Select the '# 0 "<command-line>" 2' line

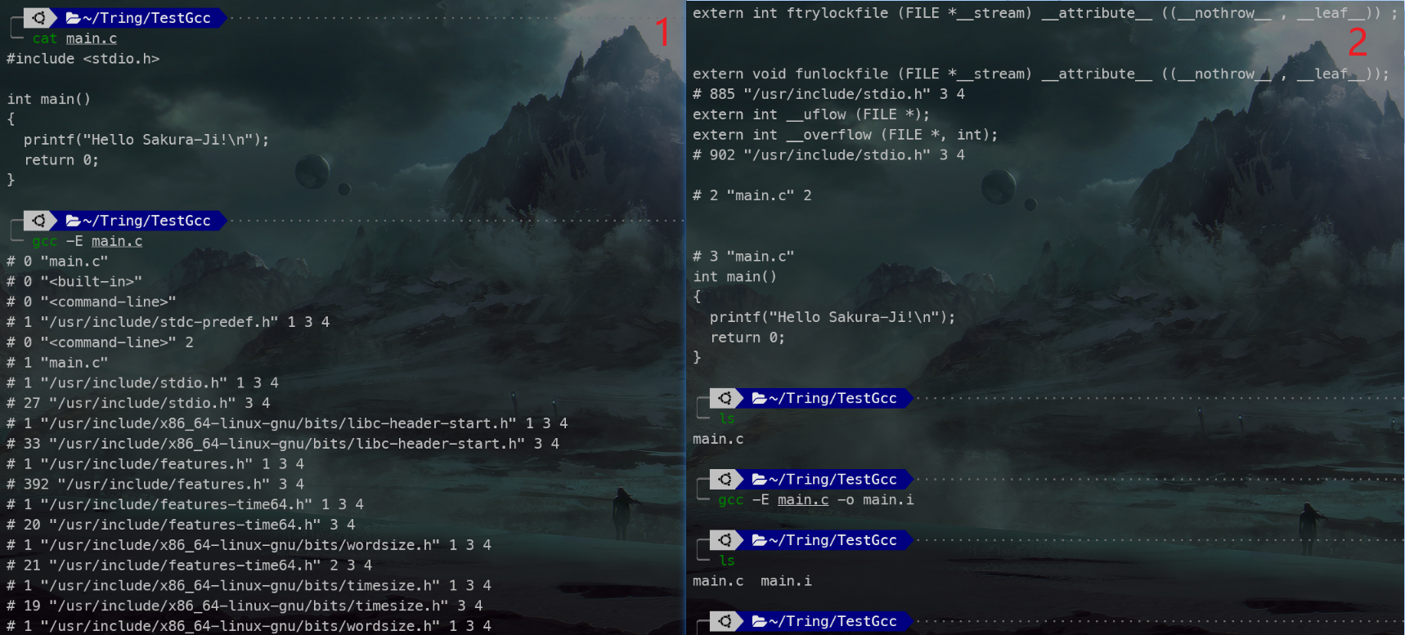pos(100,342)
